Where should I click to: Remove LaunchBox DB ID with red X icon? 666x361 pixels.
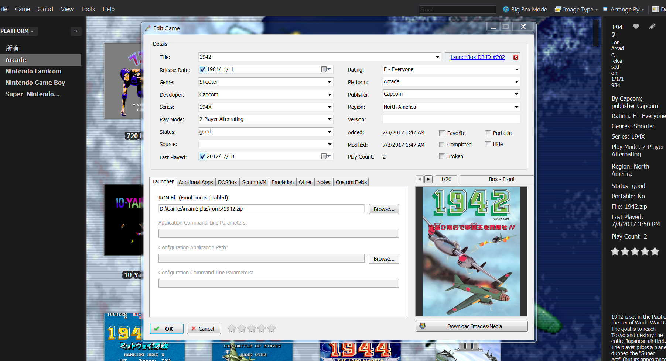(x=516, y=57)
